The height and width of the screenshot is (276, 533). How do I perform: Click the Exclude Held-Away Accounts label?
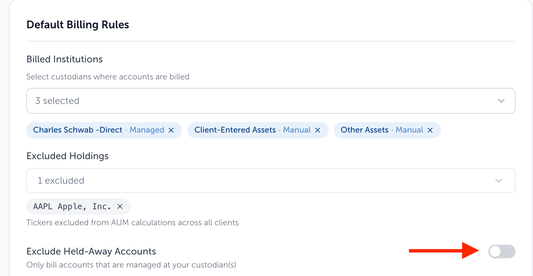tap(91, 251)
